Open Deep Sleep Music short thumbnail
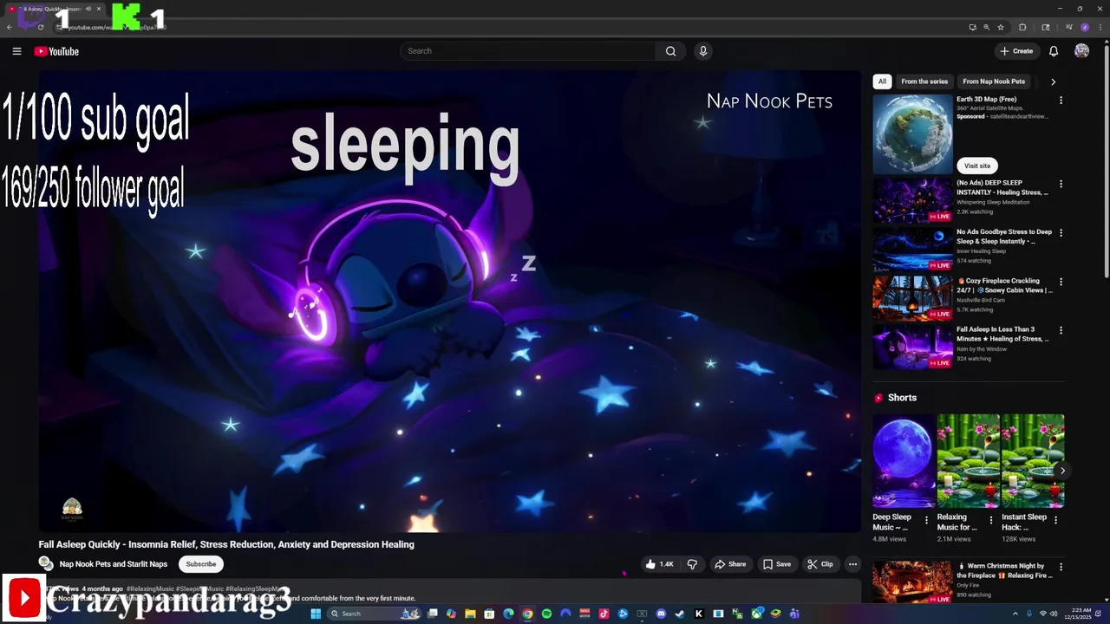1110x624 pixels. [x=904, y=461]
